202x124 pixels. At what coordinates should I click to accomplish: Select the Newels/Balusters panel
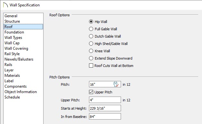[23, 59]
